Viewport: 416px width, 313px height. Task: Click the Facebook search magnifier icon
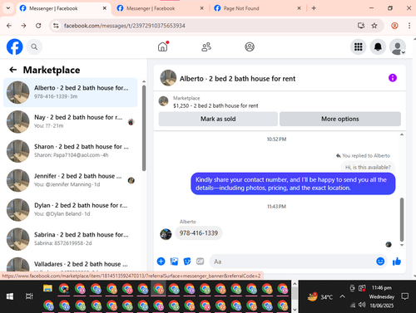pyautogui.click(x=34, y=46)
